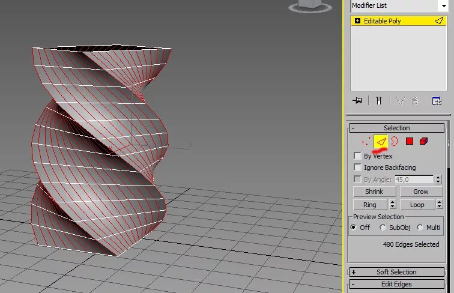Image resolution: width=454 pixels, height=293 pixels.
Task: Select Multi preview selection radio
Action: tap(420, 228)
